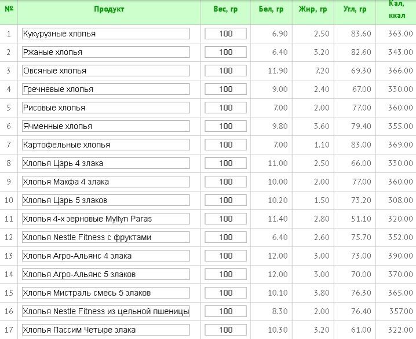Click the weight field for Ячменные хлопья
Screen dimensions: 416x339
(225, 126)
